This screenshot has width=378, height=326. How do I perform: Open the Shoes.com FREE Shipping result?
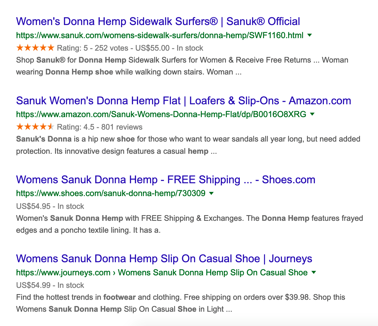(x=165, y=180)
